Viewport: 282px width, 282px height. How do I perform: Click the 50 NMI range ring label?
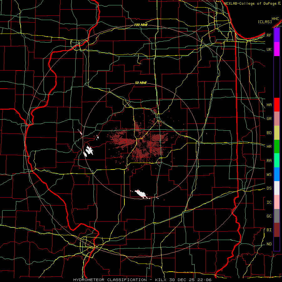click(x=141, y=83)
